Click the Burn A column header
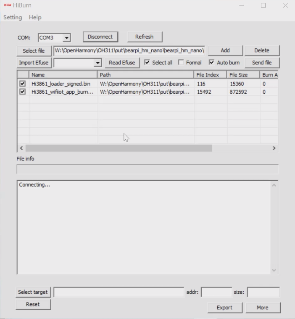The width and height of the screenshot is (295, 319). pyautogui.click(x=269, y=75)
